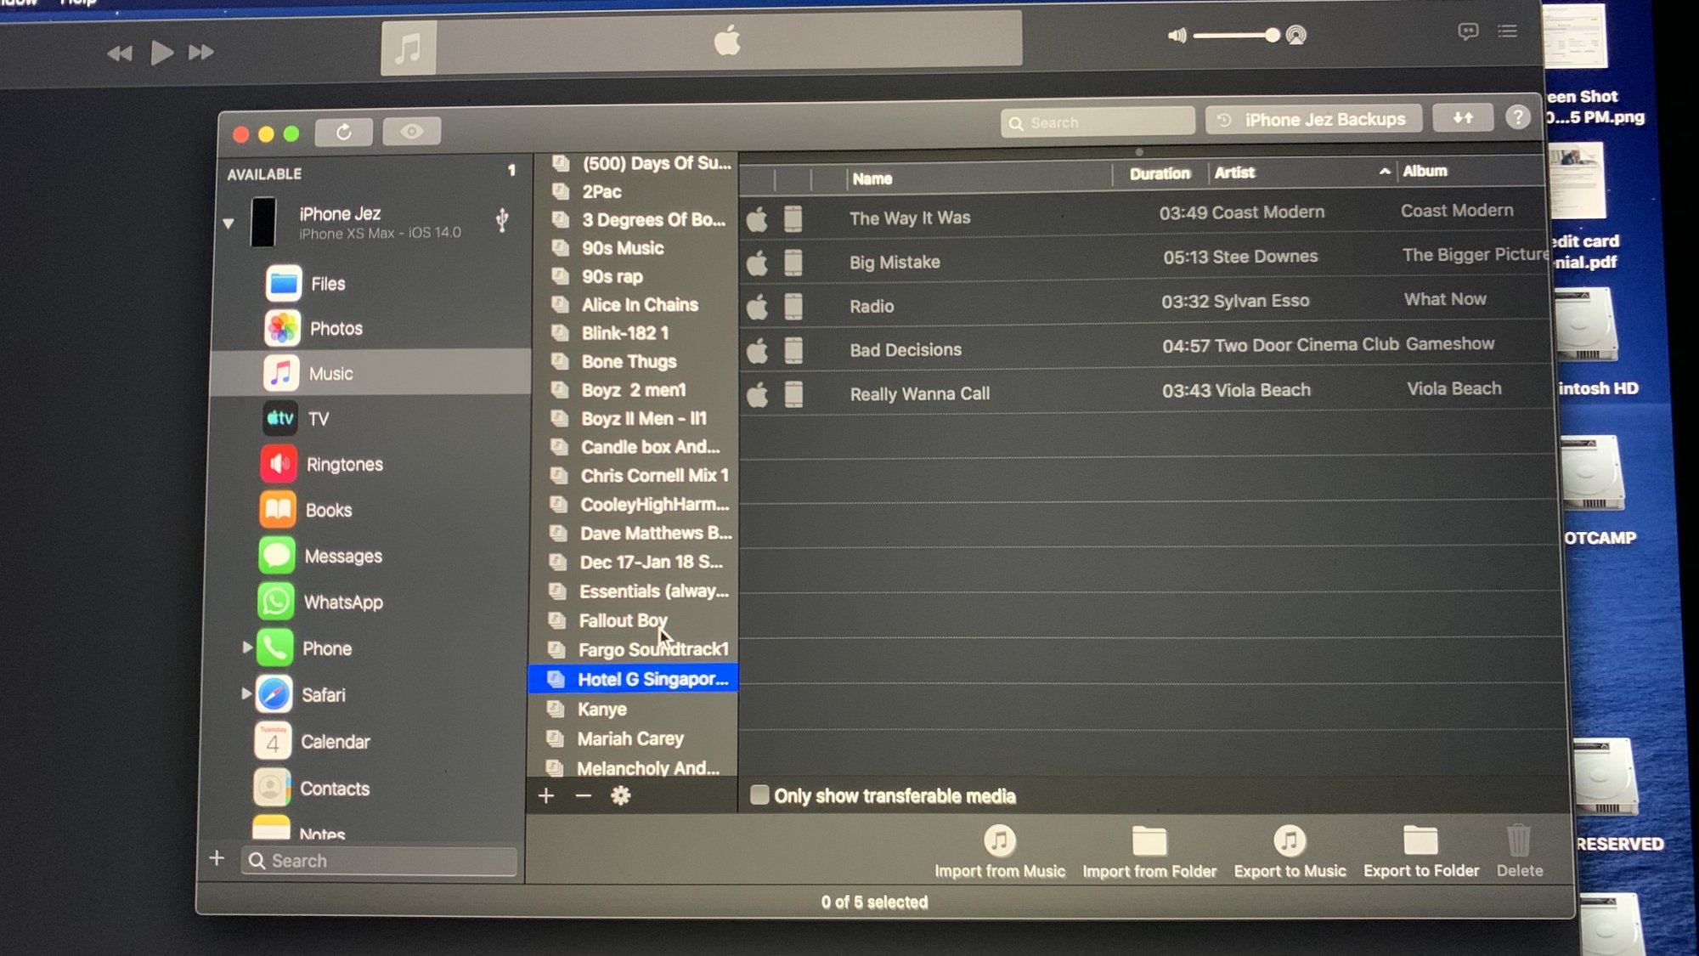Collapse the iPhone Jez device tree

point(229,223)
